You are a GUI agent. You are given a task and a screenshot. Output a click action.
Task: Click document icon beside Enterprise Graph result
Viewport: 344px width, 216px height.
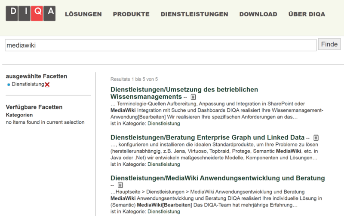pyautogui.click(x=316, y=138)
